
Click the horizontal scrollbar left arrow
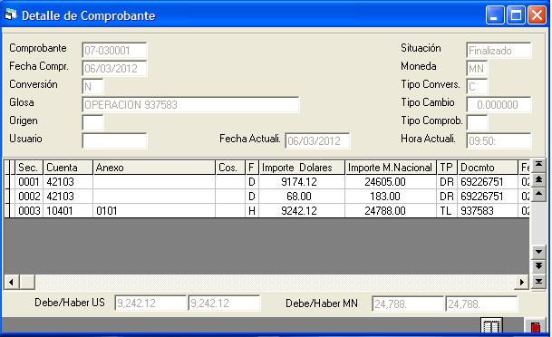tap(12, 282)
